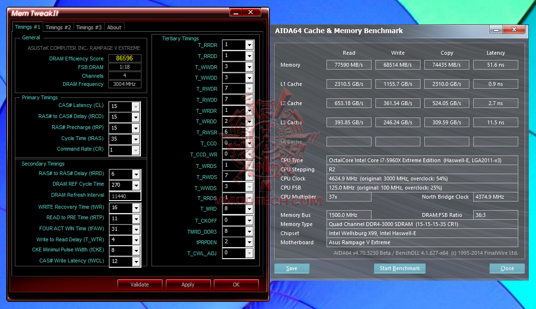This screenshot has width=536, height=309.
Task: Click the L1 Cache Read value 2310.5 GB/s
Action: [x=349, y=84]
